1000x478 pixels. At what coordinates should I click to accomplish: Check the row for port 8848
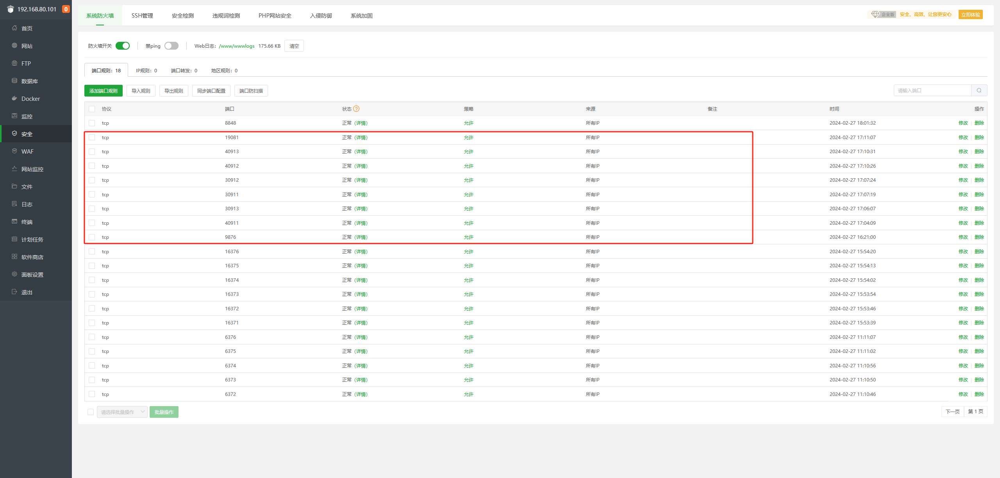pos(92,123)
